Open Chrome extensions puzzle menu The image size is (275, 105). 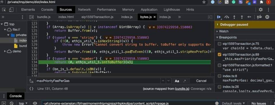[x=261, y=2]
